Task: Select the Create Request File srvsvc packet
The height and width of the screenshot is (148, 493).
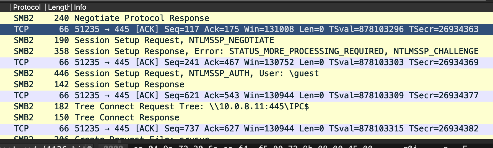Action: [142, 138]
